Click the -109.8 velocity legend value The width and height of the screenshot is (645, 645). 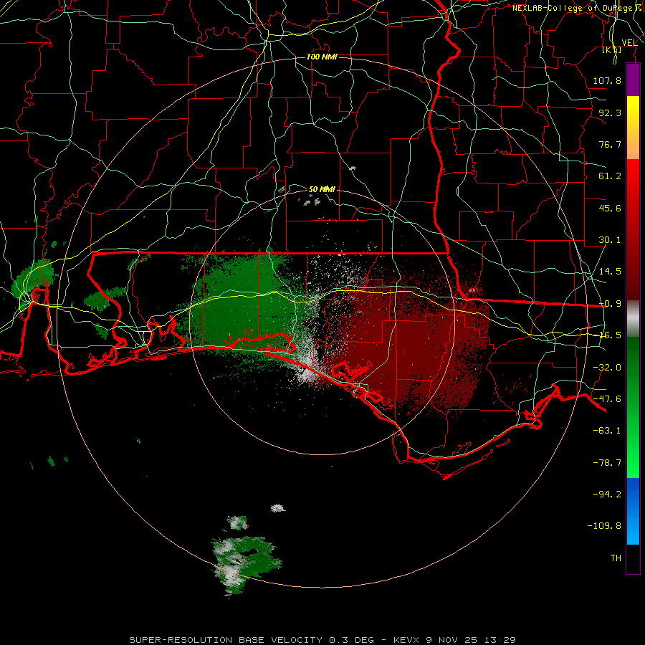604,526
